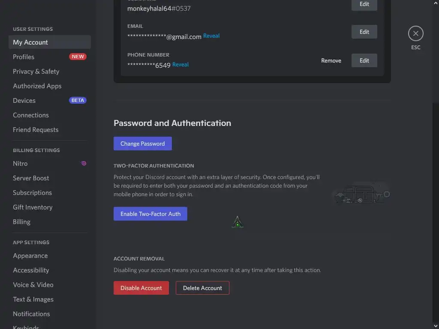
Task: Click the Password and Authentication heading
Action: pos(172,123)
